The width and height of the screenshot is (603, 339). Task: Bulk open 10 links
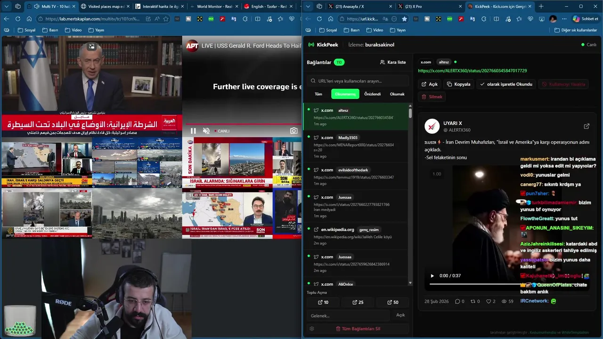[323, 302]
